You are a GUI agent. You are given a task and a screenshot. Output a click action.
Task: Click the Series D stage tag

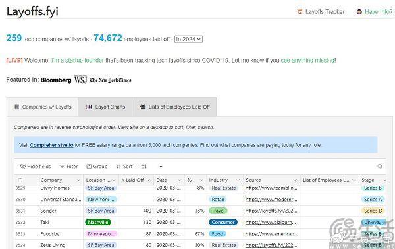pos(373,211)
